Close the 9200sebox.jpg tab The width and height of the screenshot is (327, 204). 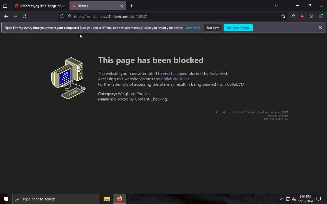pyautogui.click(x=64, y=6)
